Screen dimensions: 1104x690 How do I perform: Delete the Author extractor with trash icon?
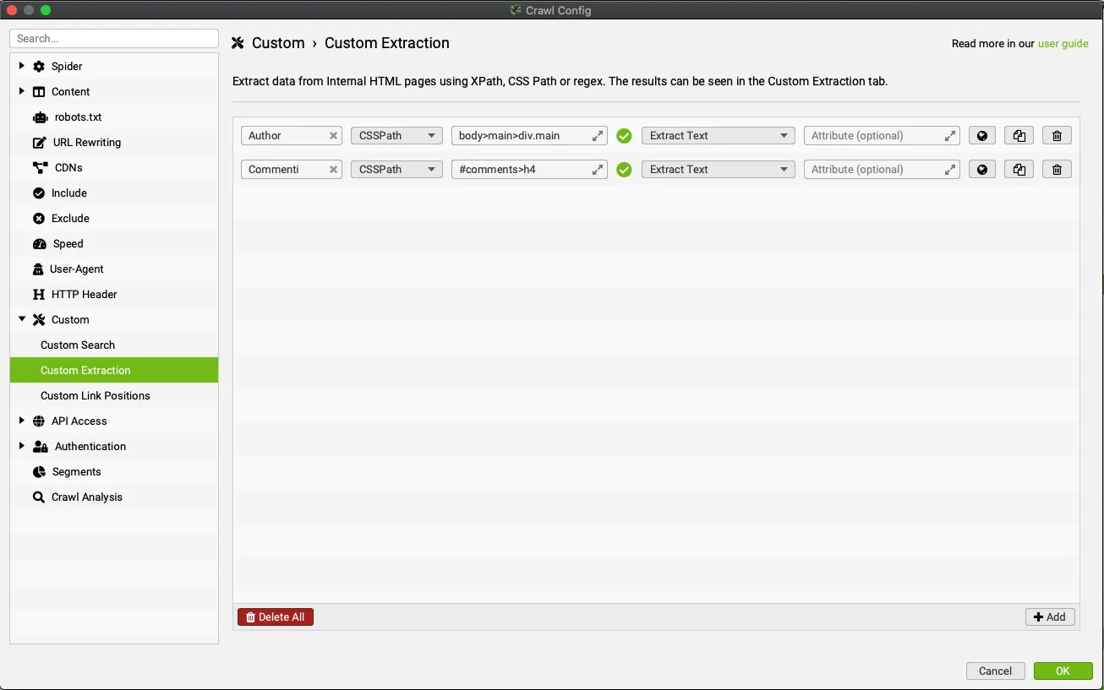tap(1056, 135)
